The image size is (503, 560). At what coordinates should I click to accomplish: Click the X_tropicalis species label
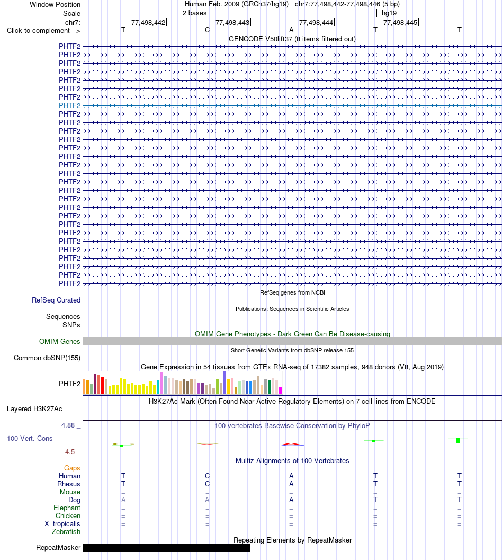(x=62, y=524)
